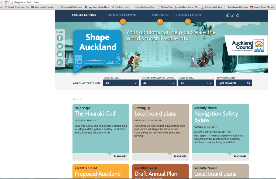Switch to Coming Up consultations
Viewport: 276px width, 179px height.
pyautogui.click(x=160, y=15)
